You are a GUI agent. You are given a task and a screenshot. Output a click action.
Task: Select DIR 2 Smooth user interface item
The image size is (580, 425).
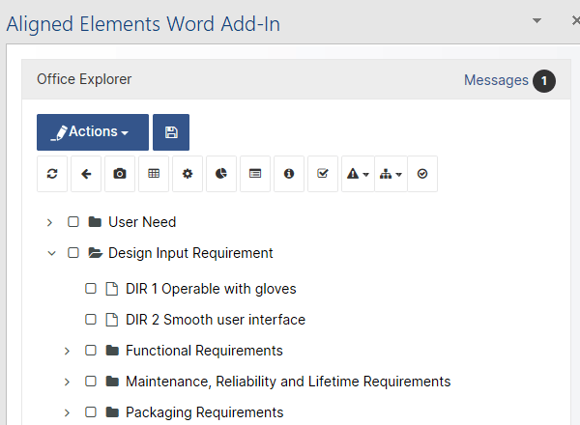tap(215, 320)
